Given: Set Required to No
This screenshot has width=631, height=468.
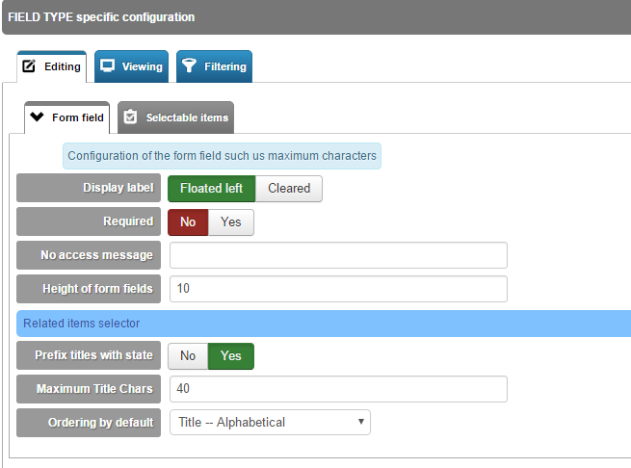Looking at the screenshot, I should tap(188, 222).
